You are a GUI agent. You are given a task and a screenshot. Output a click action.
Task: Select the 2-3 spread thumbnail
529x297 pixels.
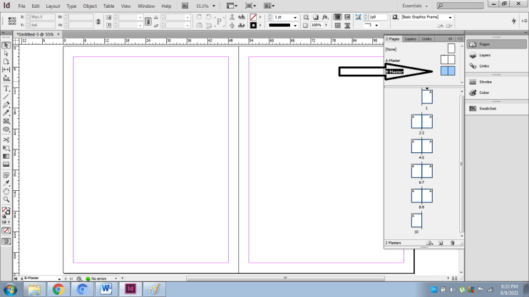422,121
